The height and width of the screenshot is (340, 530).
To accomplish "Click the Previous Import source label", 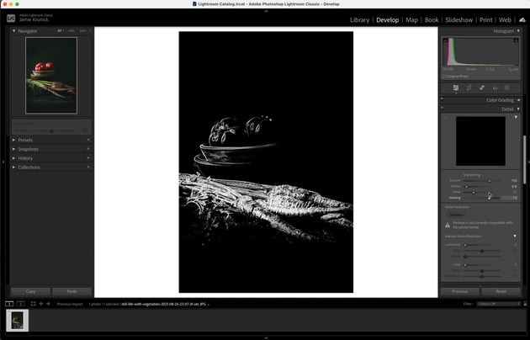I will [70, 304].
